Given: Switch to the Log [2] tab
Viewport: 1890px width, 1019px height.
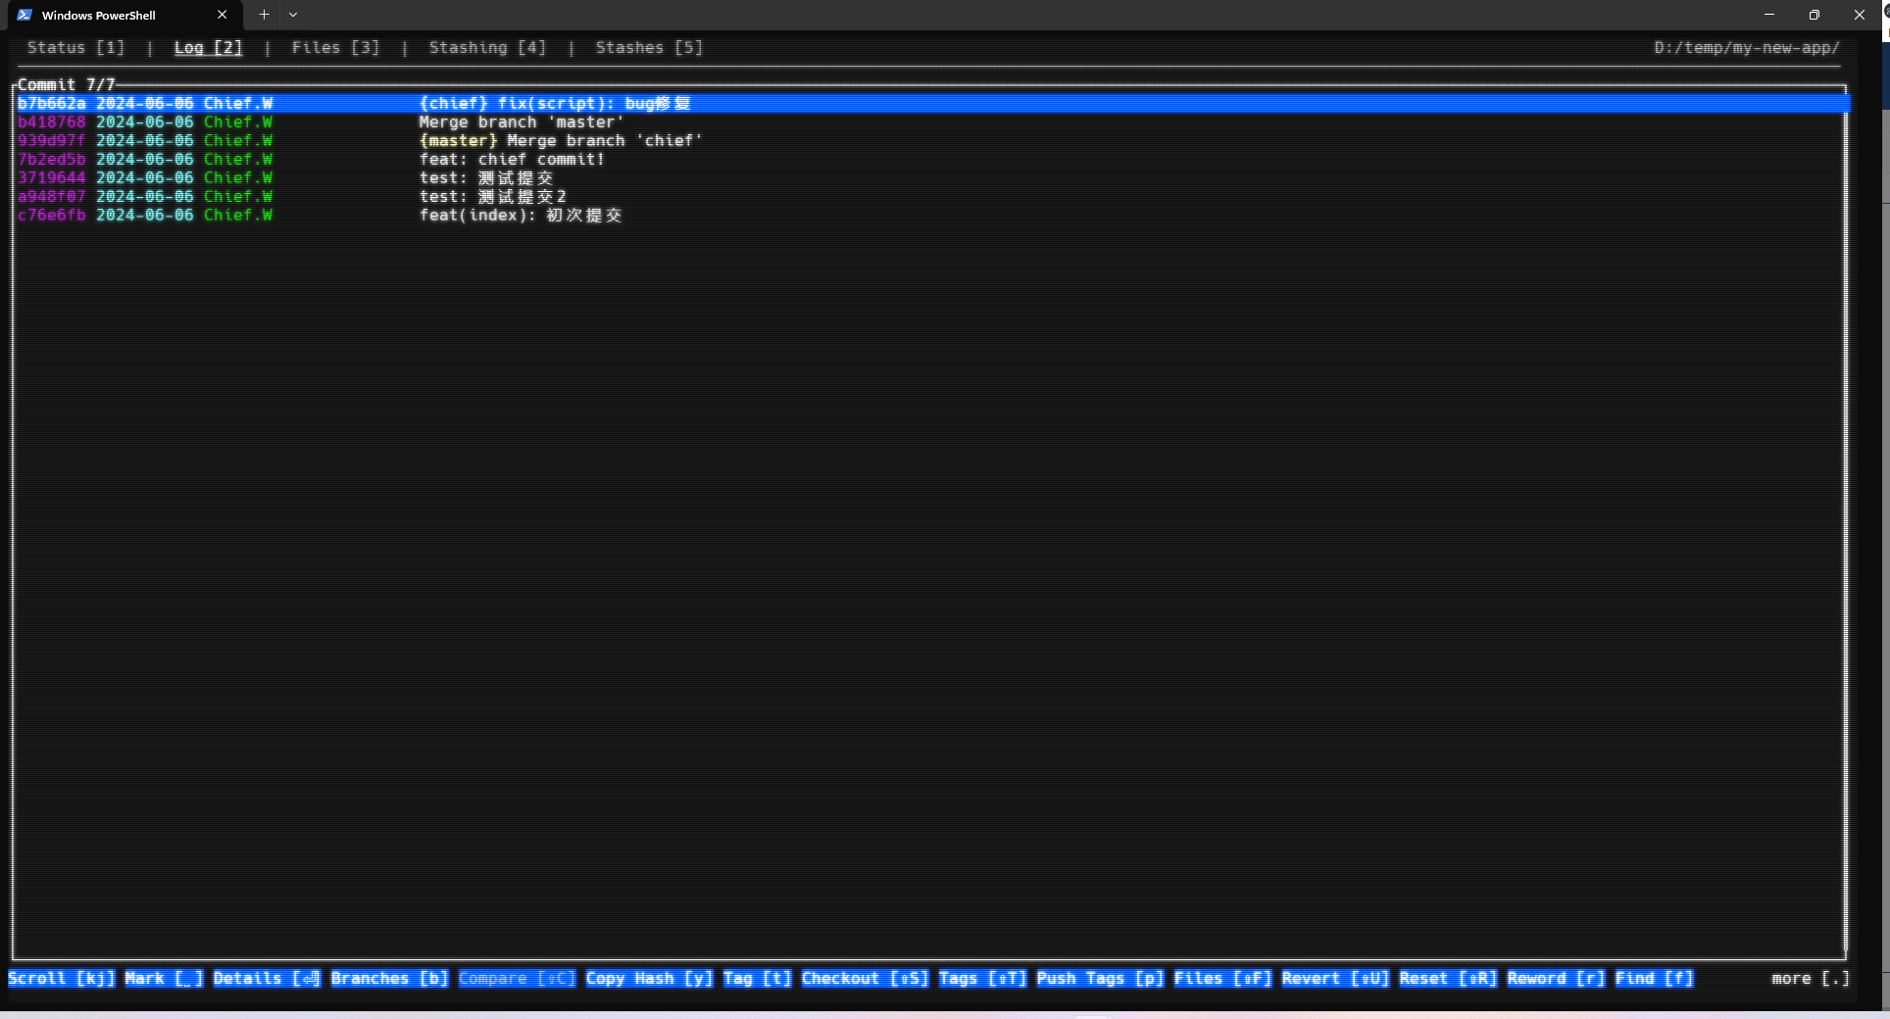Looking at the screenshot, I should (208, 48).
